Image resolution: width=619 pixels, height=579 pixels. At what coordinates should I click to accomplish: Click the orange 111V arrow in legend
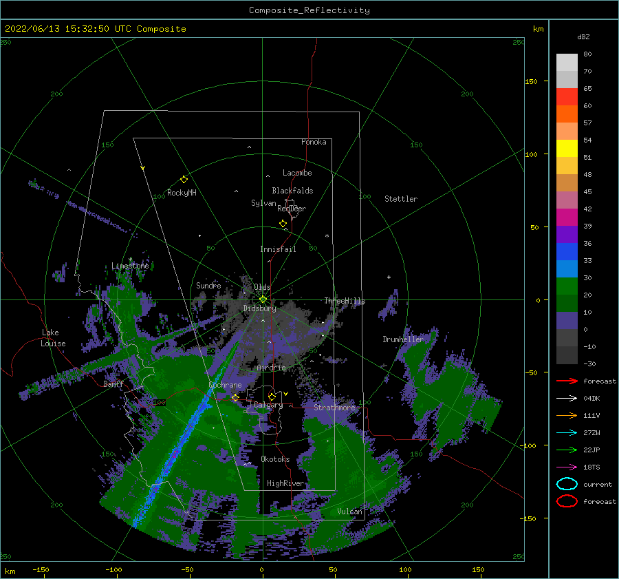pyautogui.click(x=567, y=415)
